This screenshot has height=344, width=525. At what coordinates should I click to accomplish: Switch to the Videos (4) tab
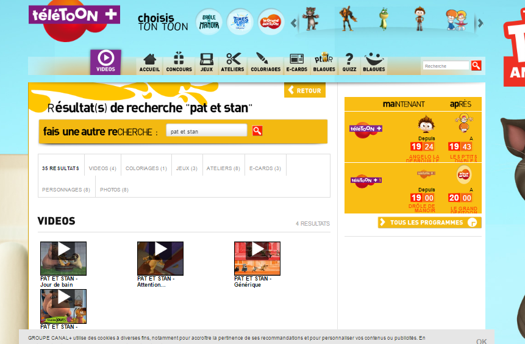(102, 168)
